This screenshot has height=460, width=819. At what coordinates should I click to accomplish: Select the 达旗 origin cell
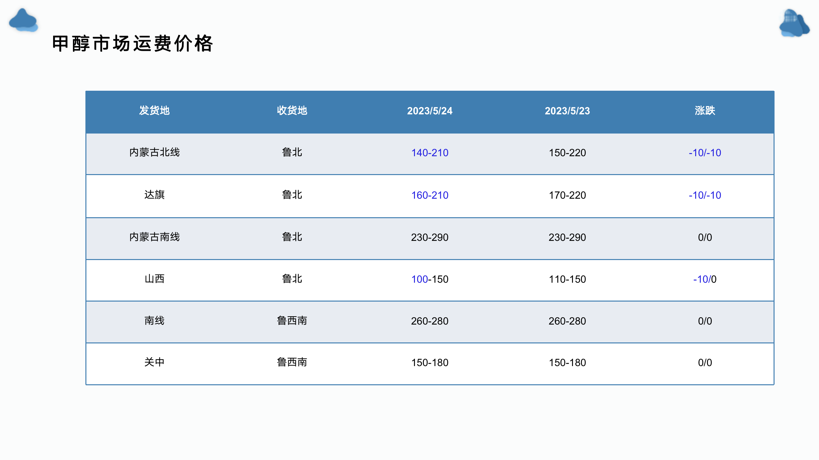[x=155, y=195]
